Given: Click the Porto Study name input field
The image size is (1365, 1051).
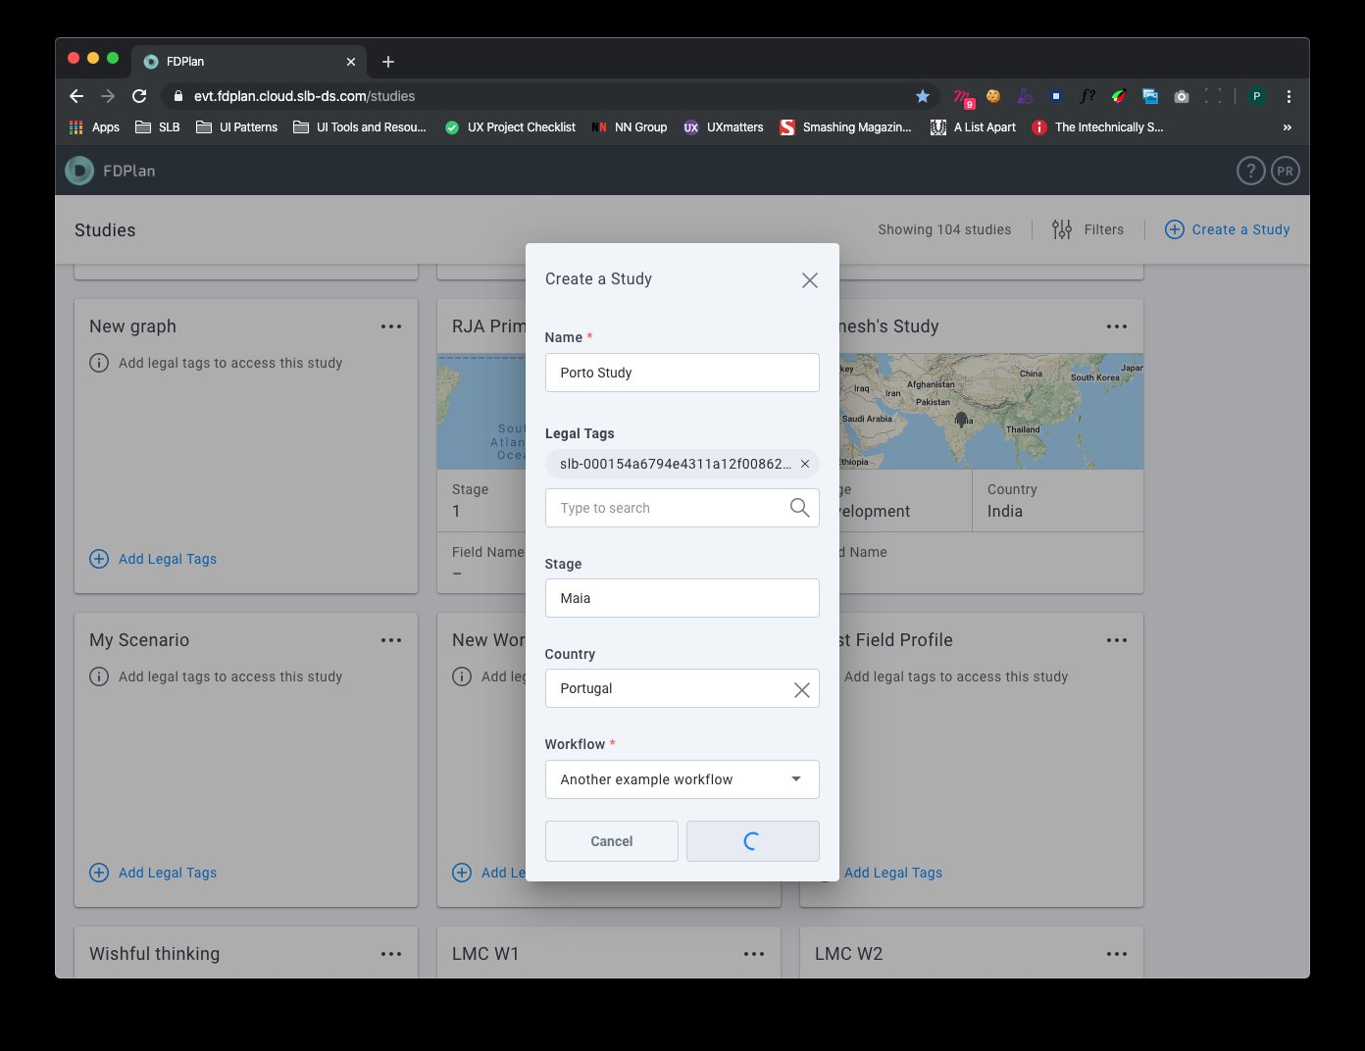Looking at the screenshot, I should [682, 373].
